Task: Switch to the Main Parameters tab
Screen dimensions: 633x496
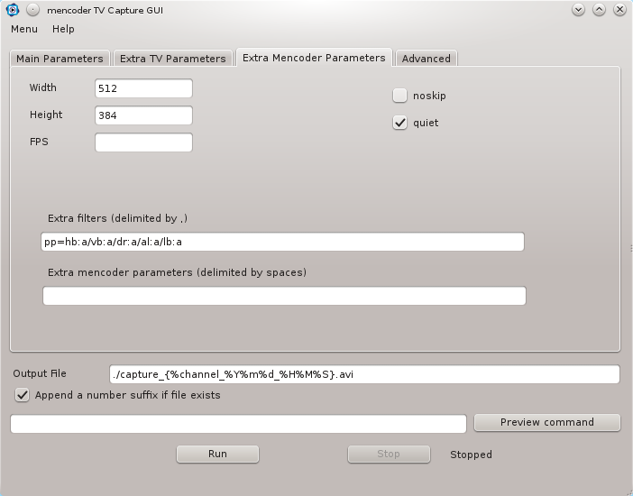Action: click(60, 59)
